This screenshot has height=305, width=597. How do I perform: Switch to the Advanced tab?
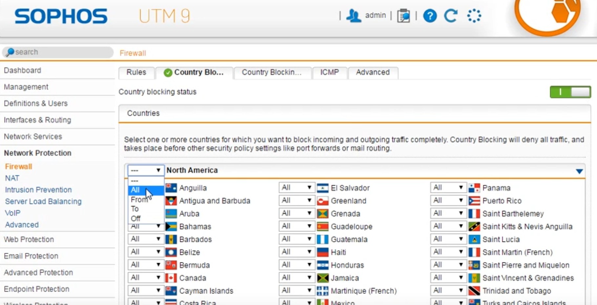click(x=373, y=73)
